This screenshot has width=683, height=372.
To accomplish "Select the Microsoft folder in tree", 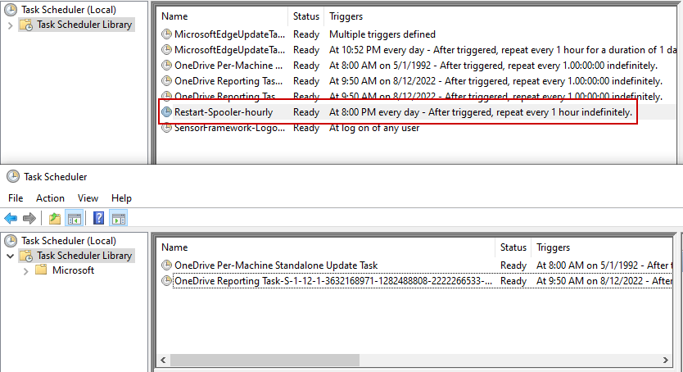I will click(73, 270).
